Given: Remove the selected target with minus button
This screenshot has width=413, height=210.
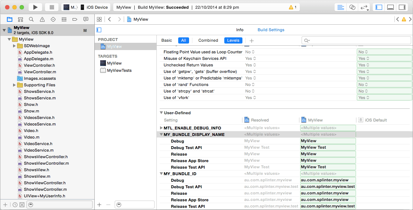Looking at the screenshot, I should 108,205.
